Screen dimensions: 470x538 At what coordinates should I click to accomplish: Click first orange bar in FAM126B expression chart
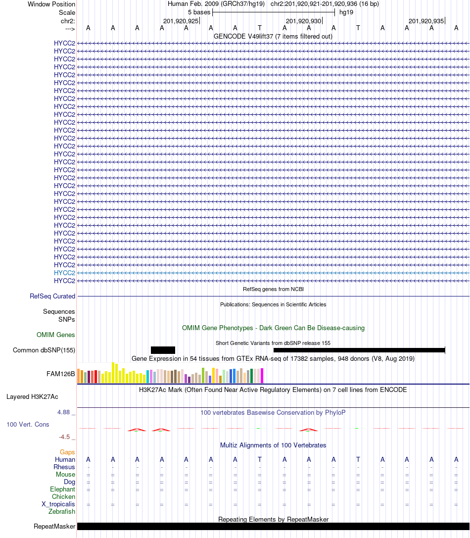tap(79, 376)
